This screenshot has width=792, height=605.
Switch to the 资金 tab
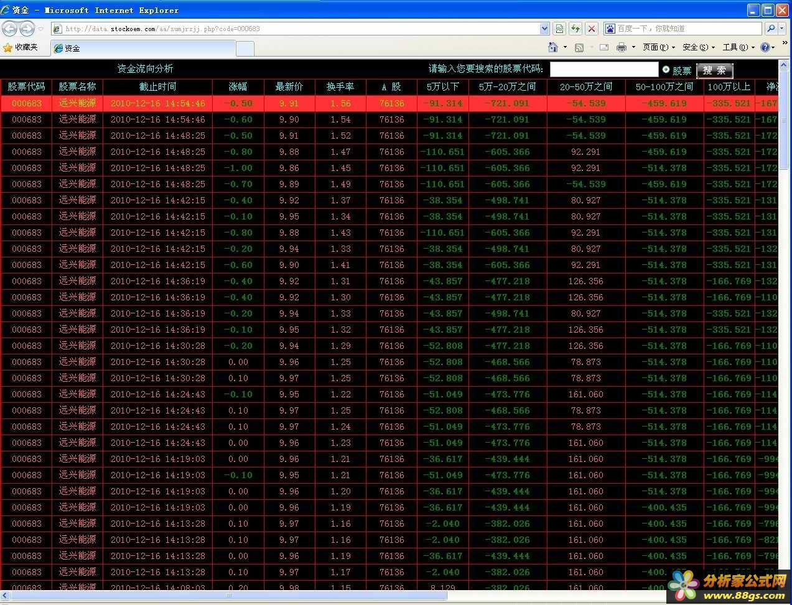pyautogui.click(x=142, y=48)
